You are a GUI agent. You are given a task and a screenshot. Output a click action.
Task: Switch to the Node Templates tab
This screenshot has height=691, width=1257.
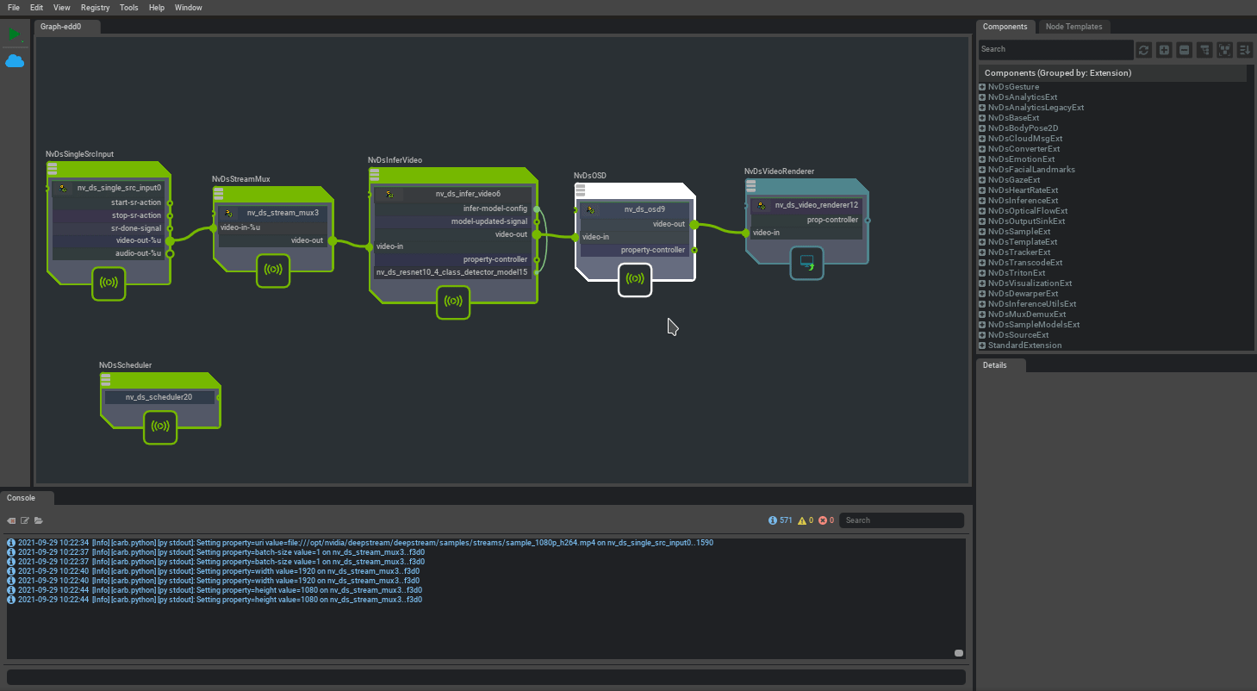1073,27
